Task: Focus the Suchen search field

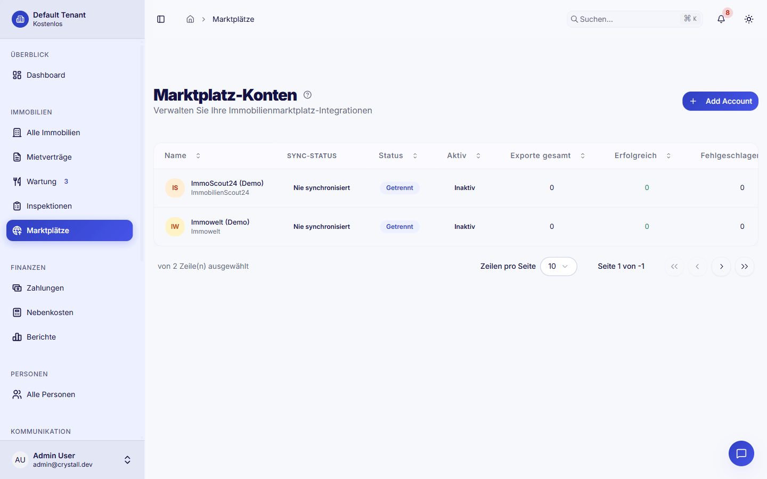Action: 634,19
